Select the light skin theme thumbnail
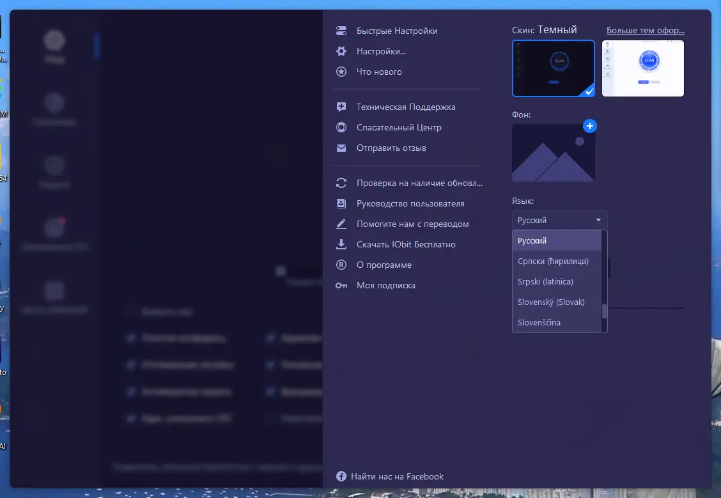Image resolution: width=721 pixels, height=498 pixels. pyautogui.click(x=642, y=68)
